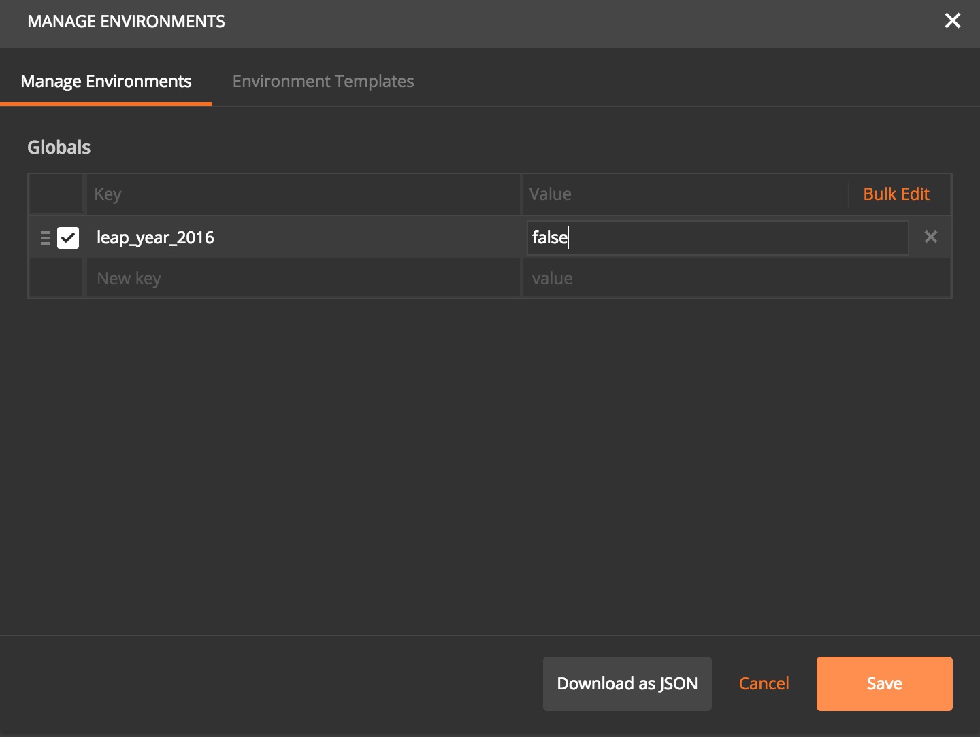
Task: Uncheck the leap_year_2016 variable checkbox
Action: click(x=68, y=238)
